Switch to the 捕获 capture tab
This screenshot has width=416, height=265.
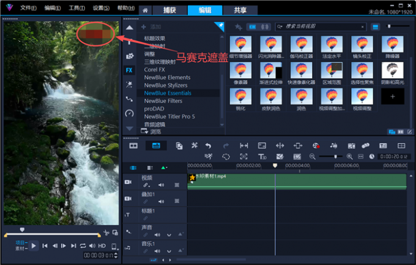169,10
